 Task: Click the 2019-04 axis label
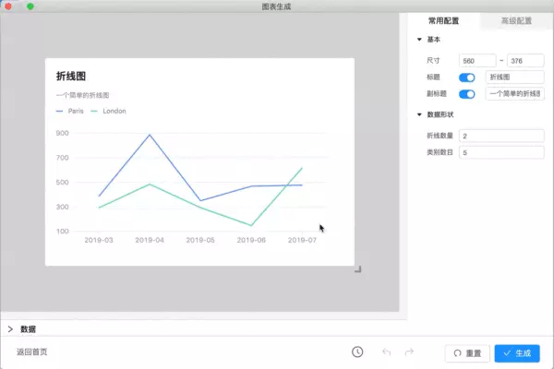point(150,240)
